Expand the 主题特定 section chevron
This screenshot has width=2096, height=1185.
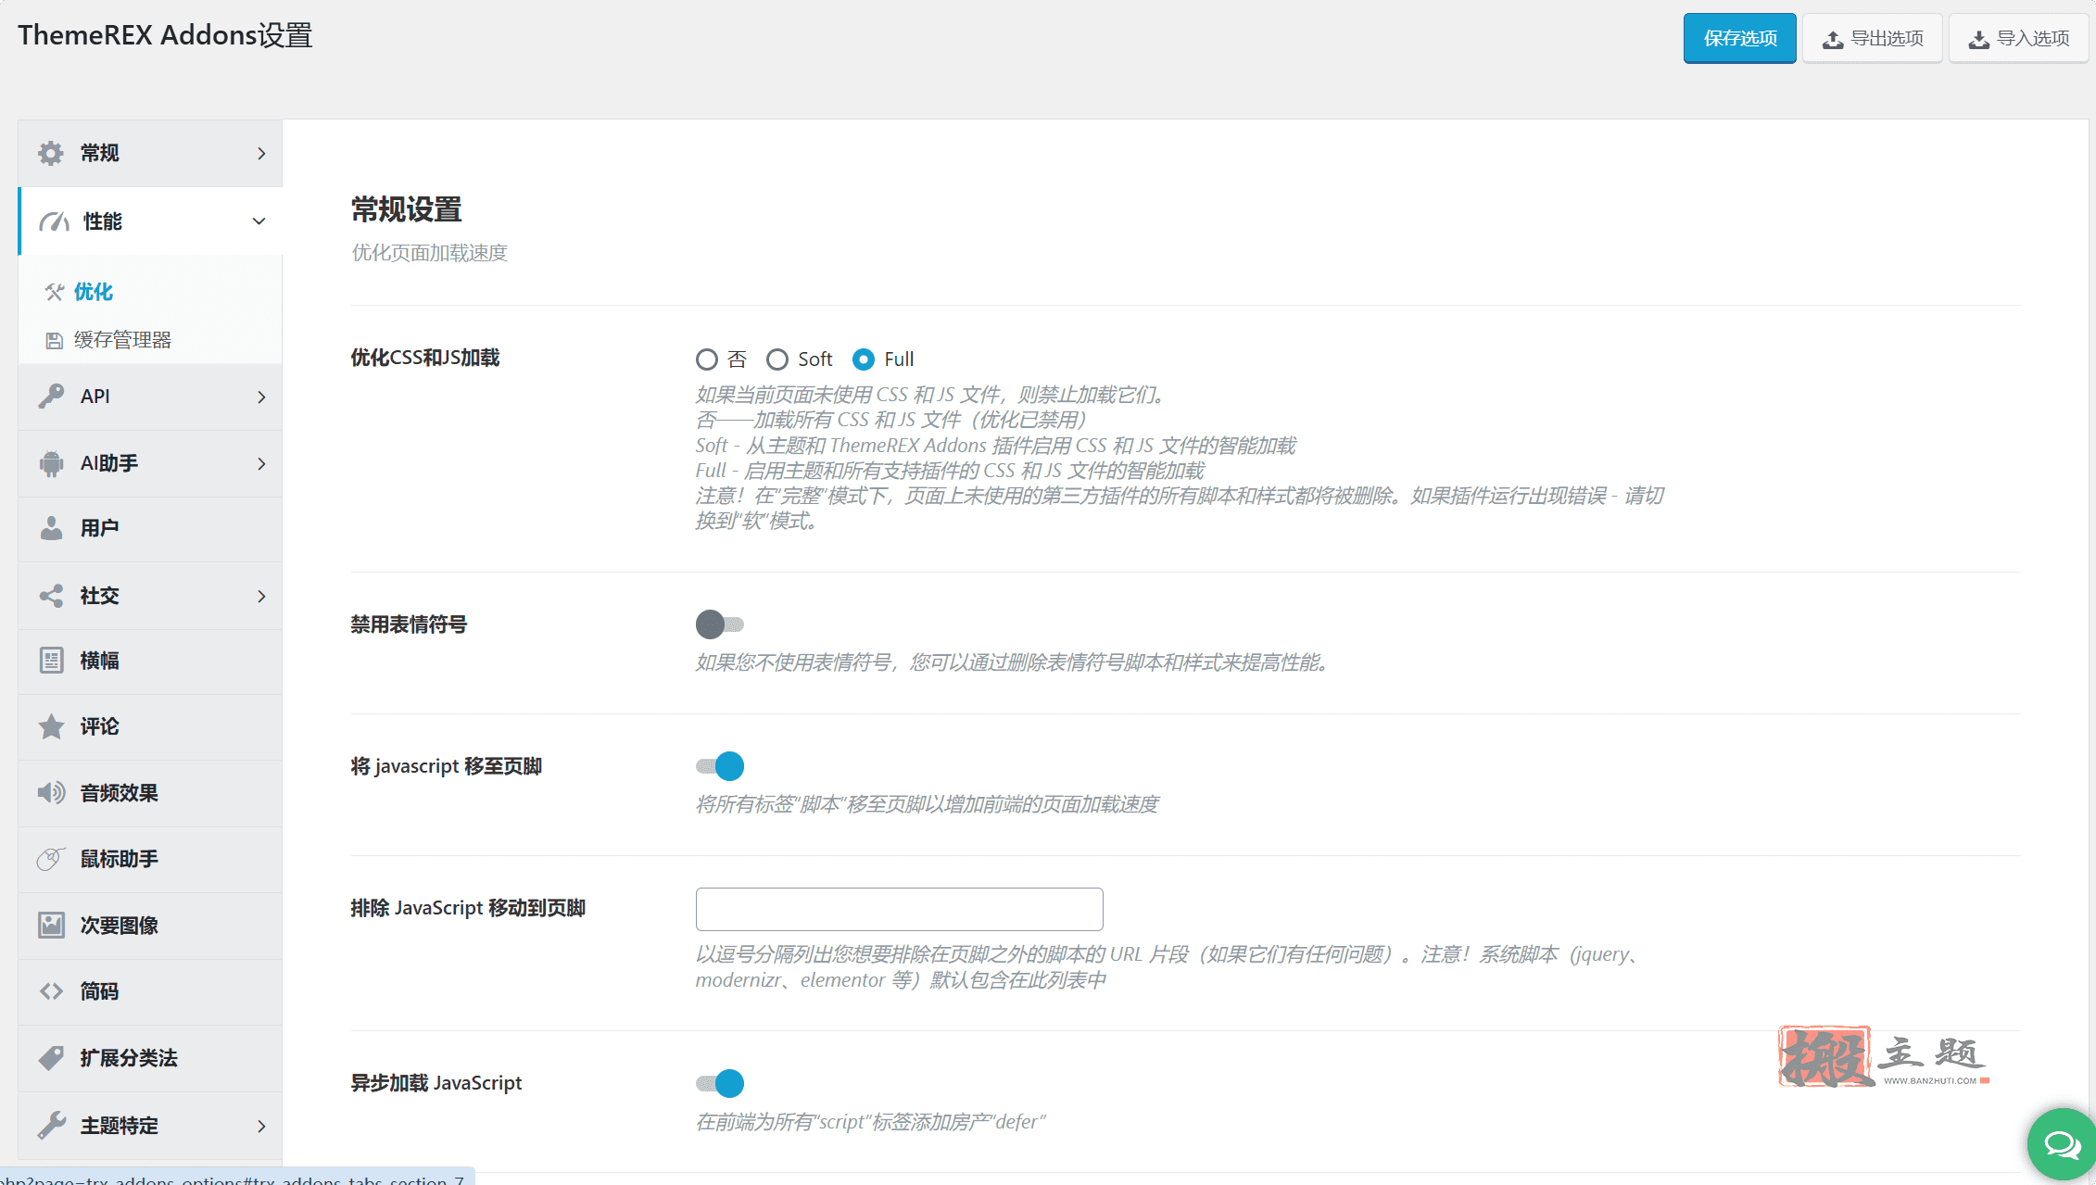point(261,1127)
